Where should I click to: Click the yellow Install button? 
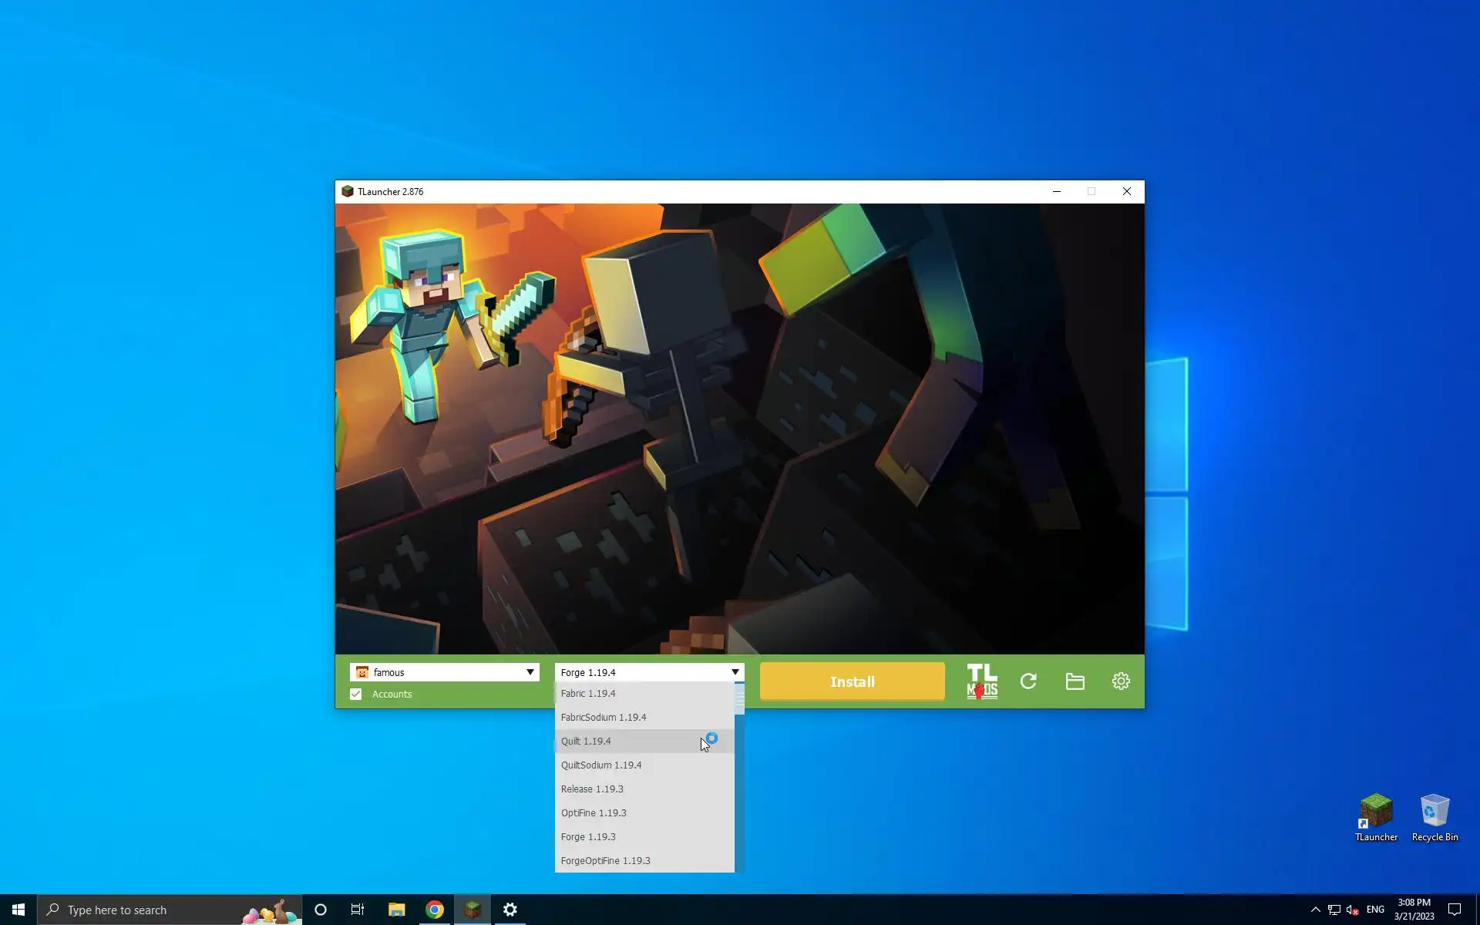point(852,681)
